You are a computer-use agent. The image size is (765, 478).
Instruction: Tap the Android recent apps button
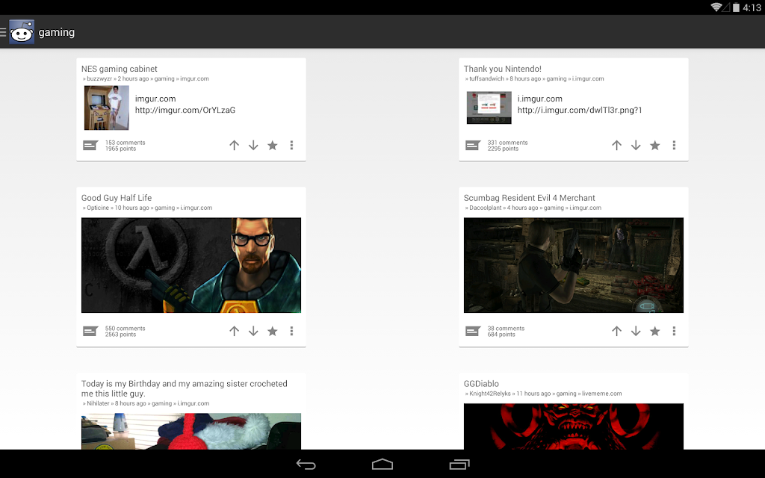459,465
